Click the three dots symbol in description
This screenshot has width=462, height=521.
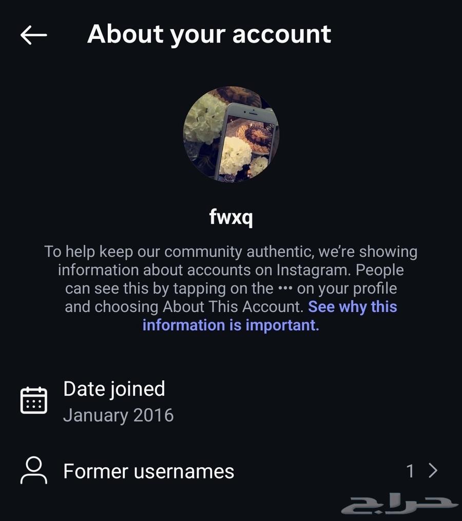pyautogui.click(x=285, y=288)
